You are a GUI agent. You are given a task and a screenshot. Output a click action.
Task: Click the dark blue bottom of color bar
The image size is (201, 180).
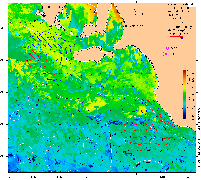(184, 118)
